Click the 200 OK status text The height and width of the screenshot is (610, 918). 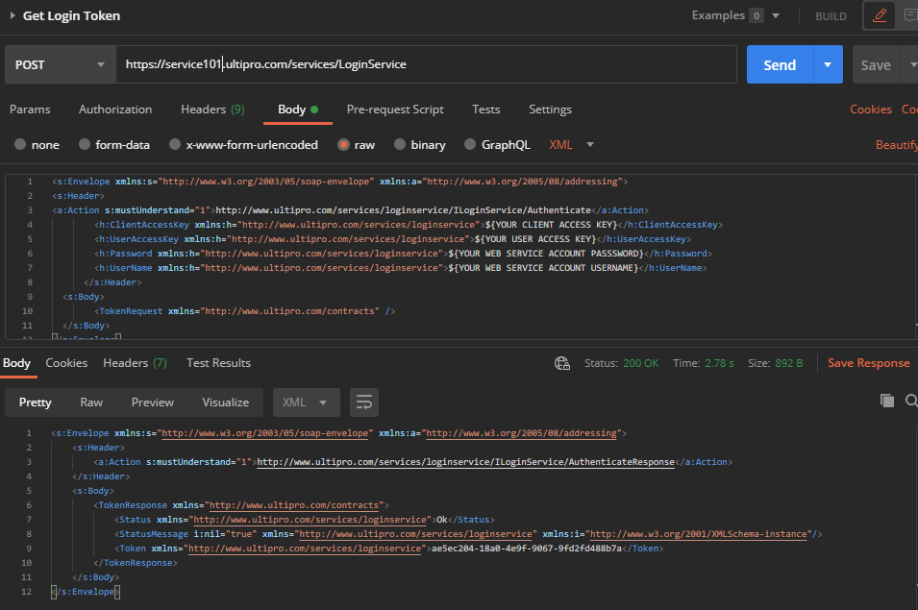point(640,363)
